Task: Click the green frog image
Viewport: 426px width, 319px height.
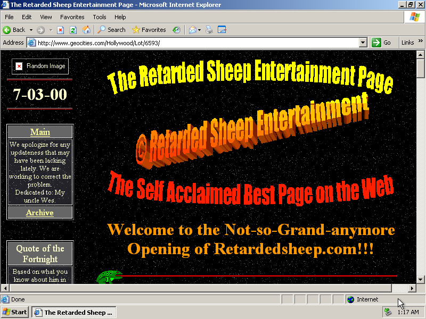Action: pos(109,277)
